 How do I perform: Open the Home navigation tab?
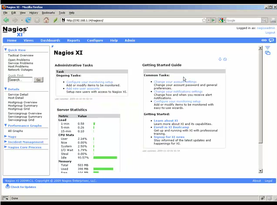[12, 40]
